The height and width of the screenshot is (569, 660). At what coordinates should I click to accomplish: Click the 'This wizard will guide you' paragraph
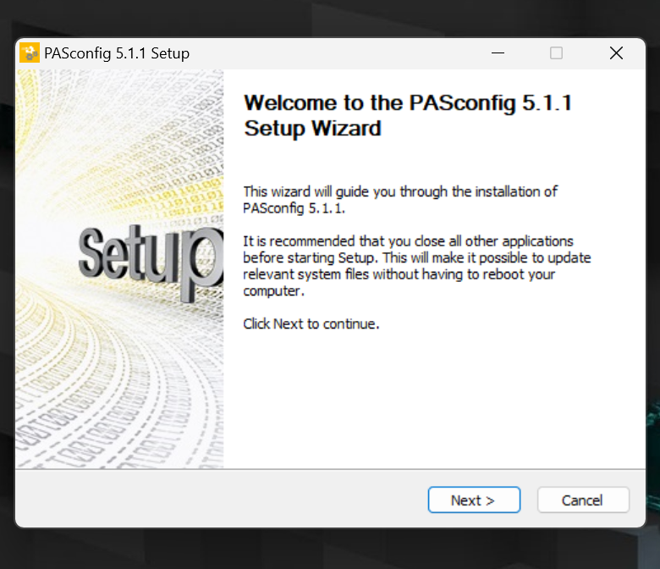click(x=400, y=200)
